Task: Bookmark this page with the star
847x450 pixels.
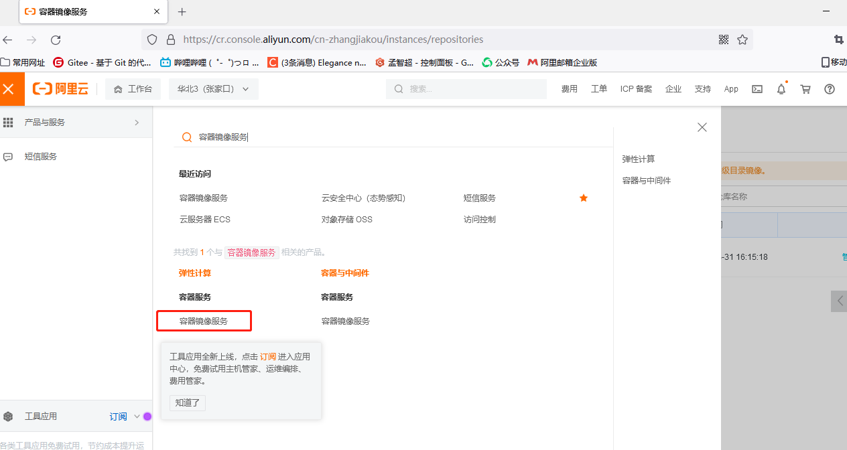Action: coord(742,40)
